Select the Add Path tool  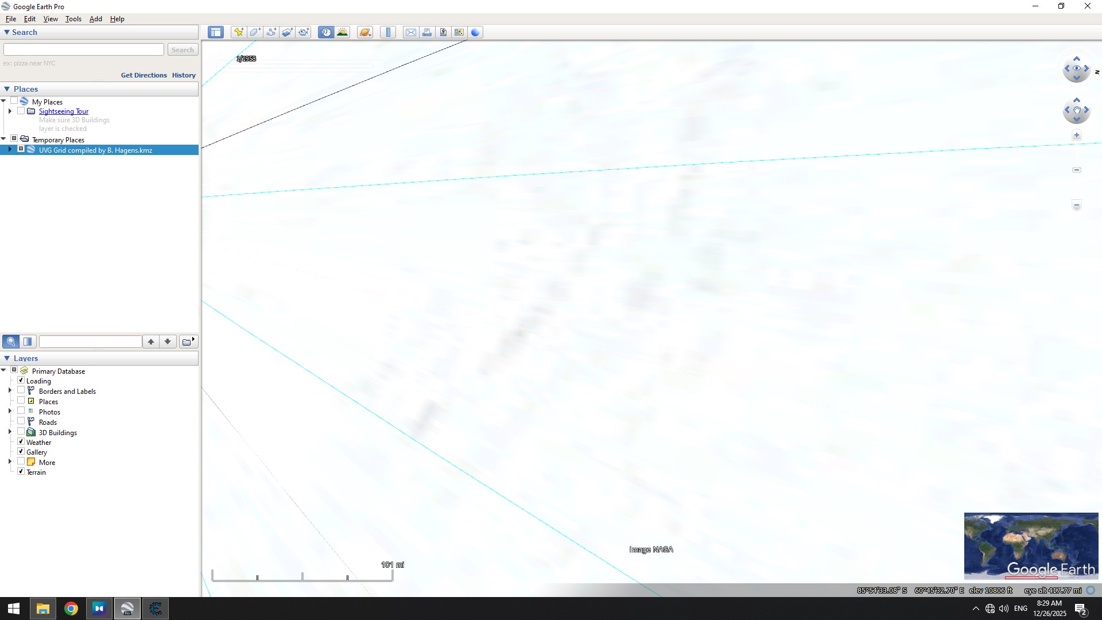click(x=271, y=32)
